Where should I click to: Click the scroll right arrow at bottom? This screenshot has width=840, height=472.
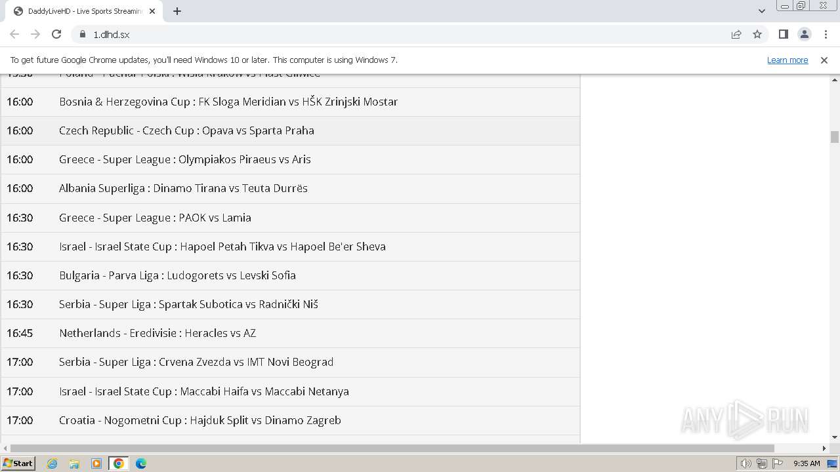(824, 448)
